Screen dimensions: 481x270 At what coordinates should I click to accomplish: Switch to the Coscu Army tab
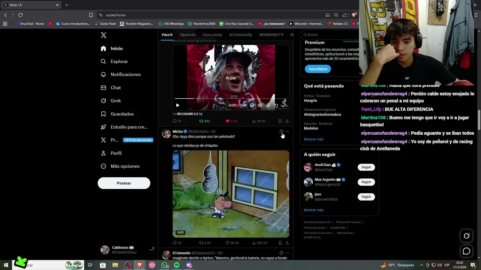[x=212, y=35]
